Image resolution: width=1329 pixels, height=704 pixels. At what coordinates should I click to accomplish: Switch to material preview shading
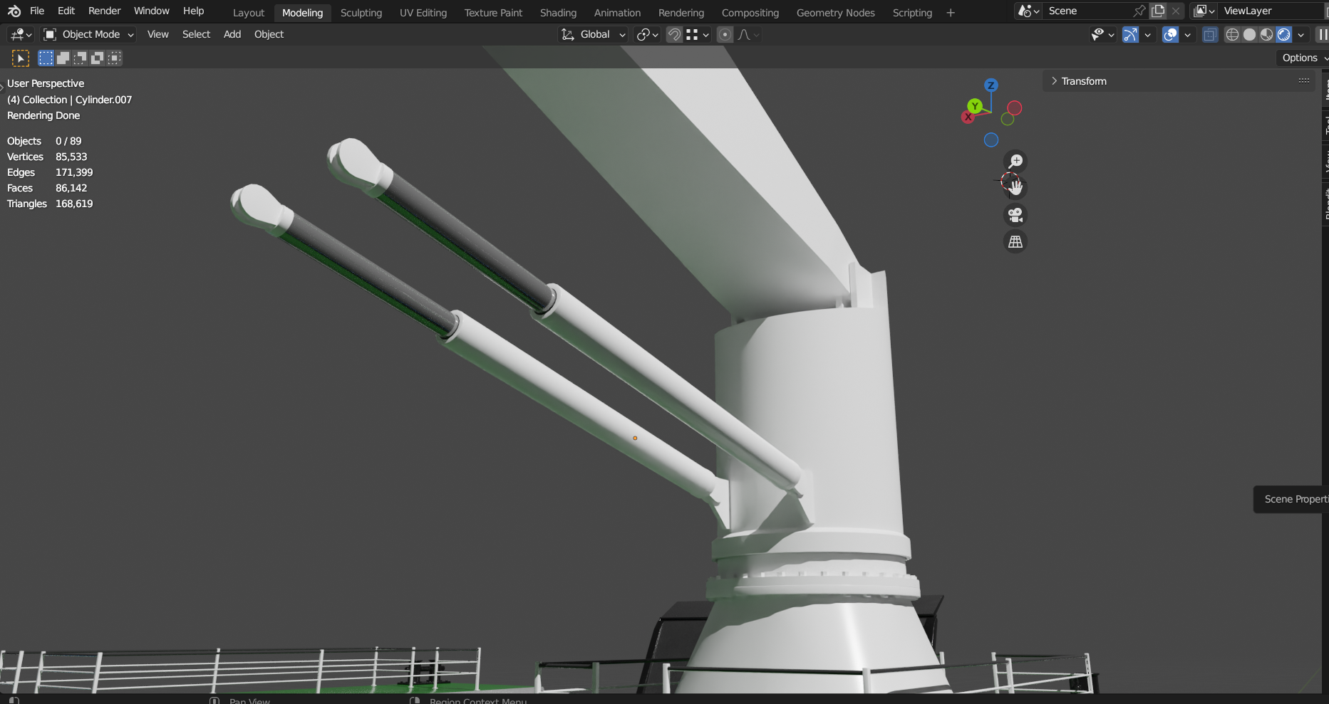[x=1266, y=34]
